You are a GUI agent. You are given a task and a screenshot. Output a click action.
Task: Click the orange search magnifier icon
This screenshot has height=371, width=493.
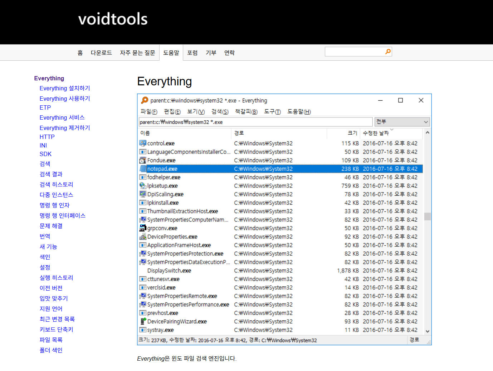click(388, 52)
